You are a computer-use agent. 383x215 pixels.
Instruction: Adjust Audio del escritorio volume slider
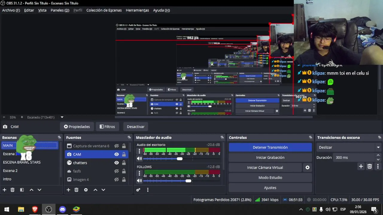(180, 159)
